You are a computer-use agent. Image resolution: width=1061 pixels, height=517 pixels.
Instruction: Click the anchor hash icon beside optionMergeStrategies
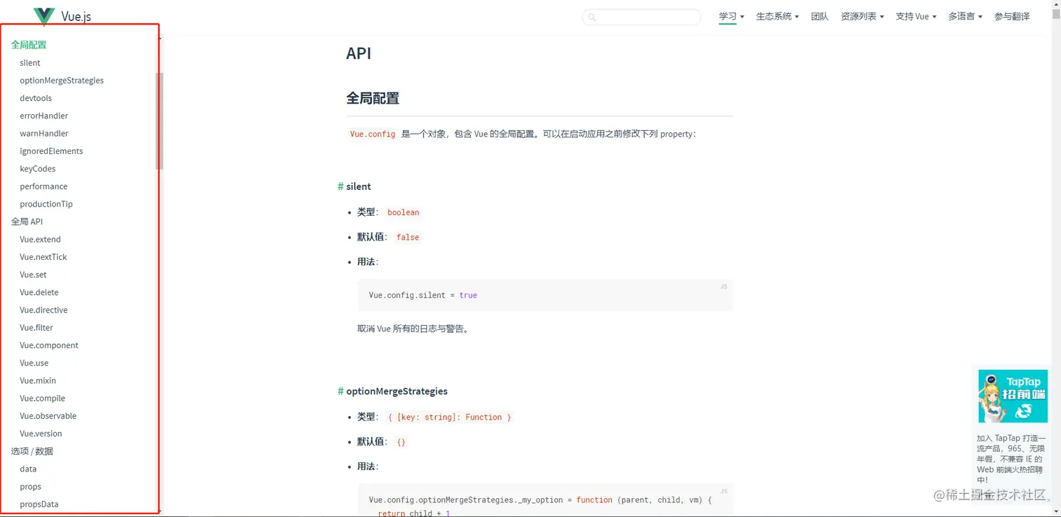(340, 391)
